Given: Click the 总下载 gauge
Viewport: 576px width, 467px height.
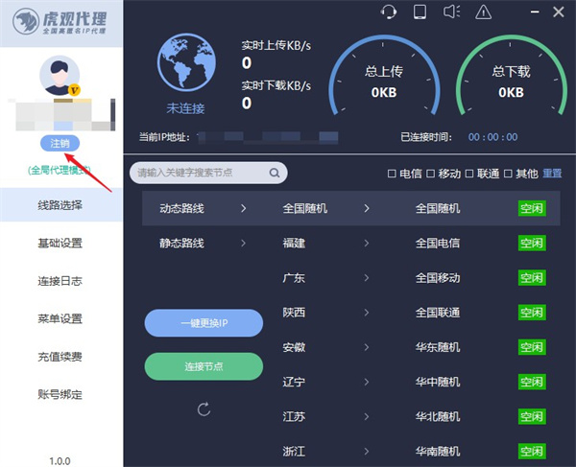Looking at the screenshot, I should [511, 77].
